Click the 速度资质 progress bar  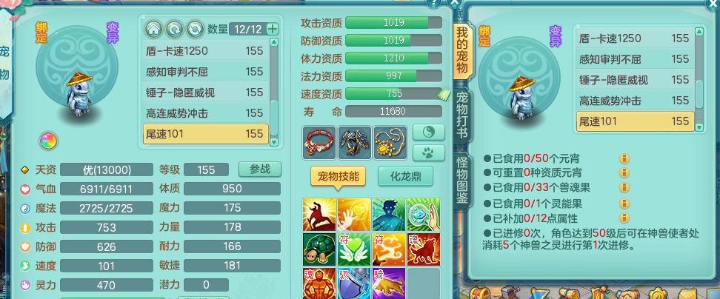coord(393,93)
